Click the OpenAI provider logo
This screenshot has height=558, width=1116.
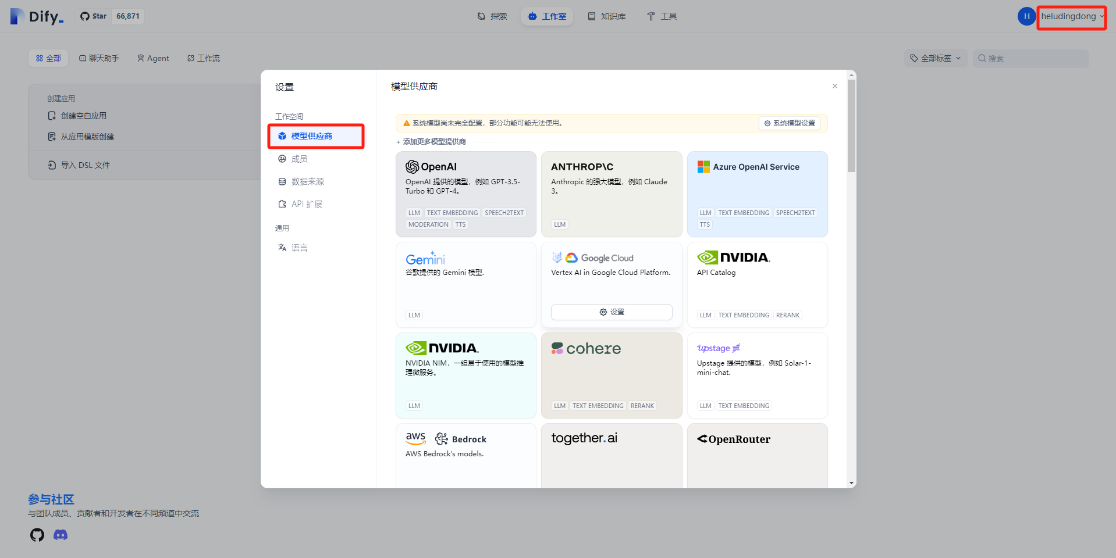431,167
